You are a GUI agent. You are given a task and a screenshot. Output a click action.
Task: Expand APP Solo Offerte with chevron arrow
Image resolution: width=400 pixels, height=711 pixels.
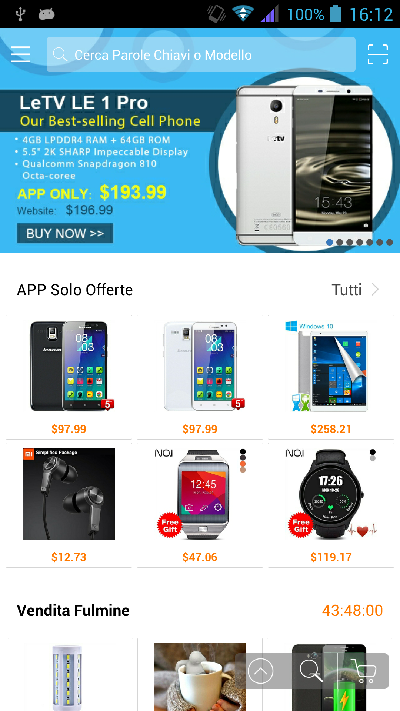click(375, 289)
